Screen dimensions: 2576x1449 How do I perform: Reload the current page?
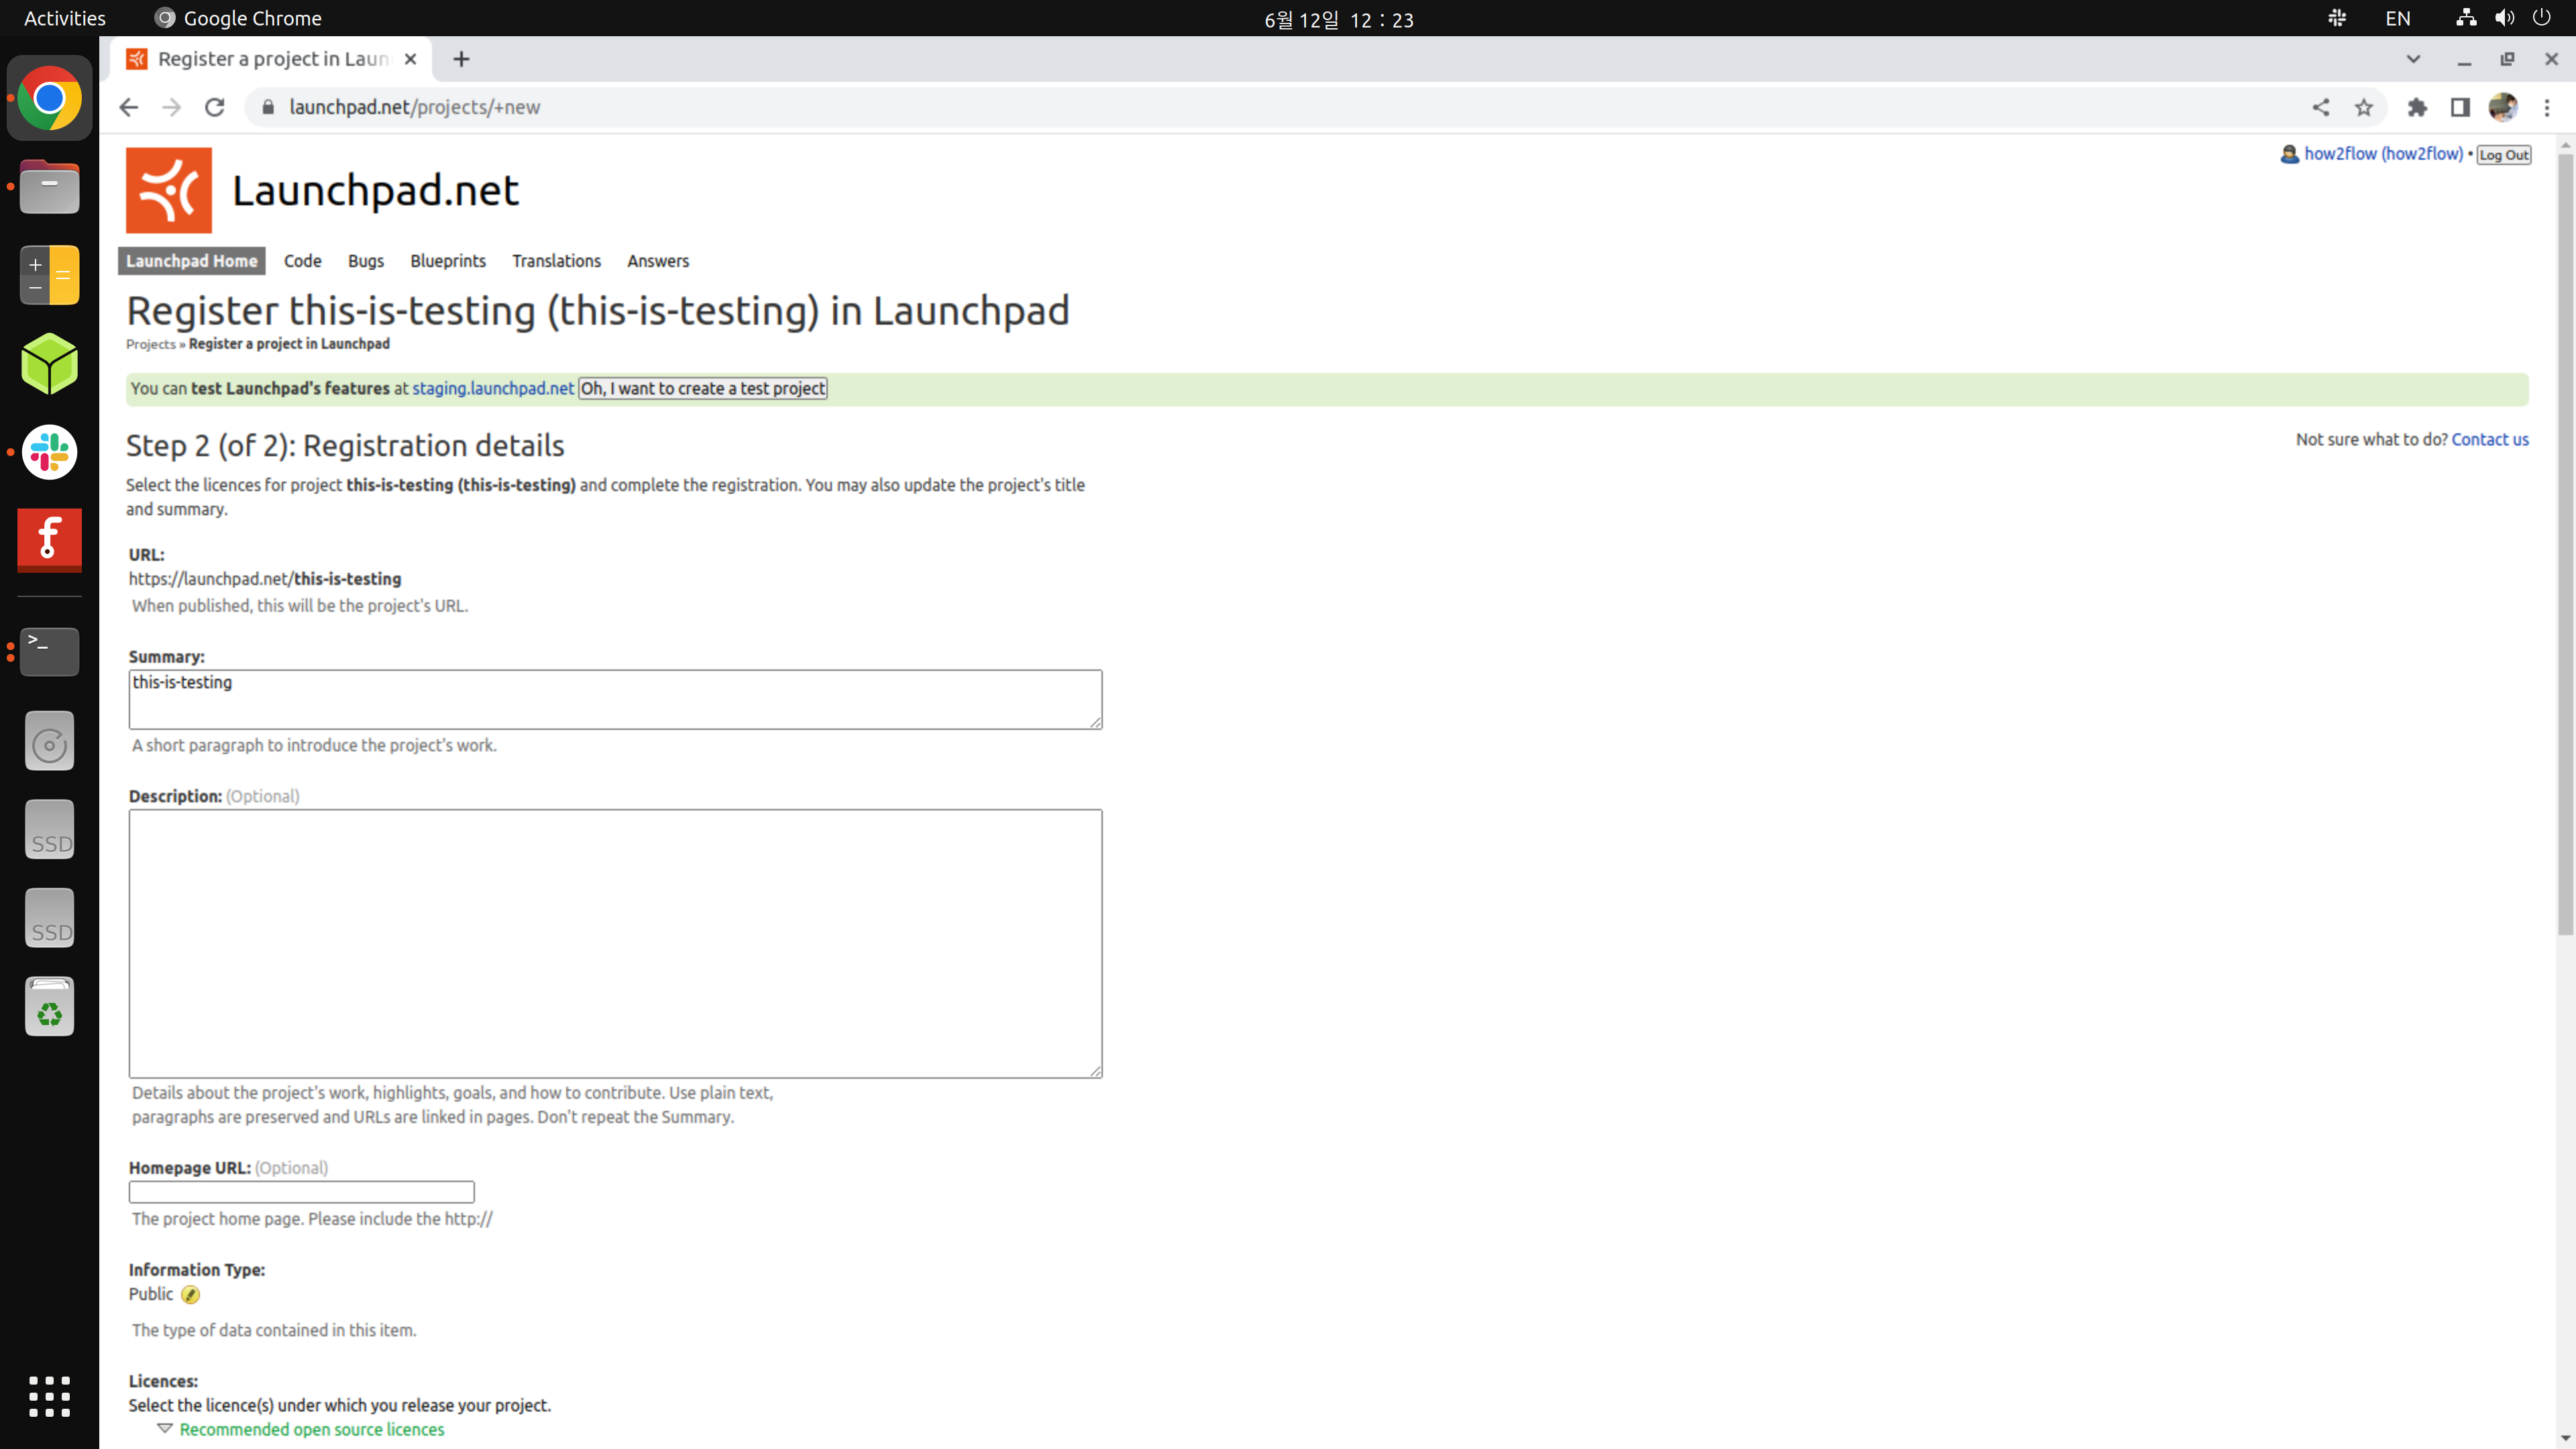[214, 107]
